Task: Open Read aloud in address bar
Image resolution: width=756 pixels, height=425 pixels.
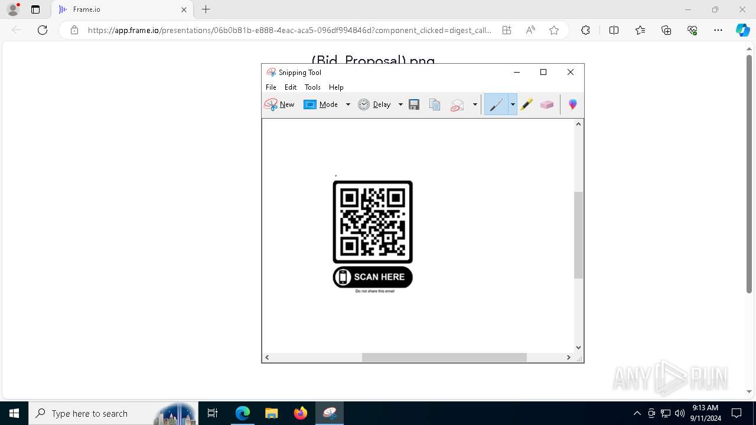Action: pyautogui.click(x=530, y=30)
